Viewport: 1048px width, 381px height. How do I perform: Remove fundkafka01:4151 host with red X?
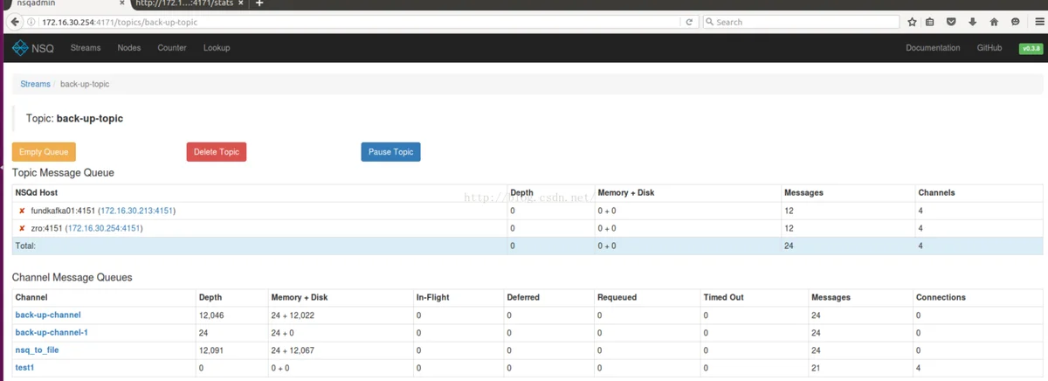(x=22, y=211)
